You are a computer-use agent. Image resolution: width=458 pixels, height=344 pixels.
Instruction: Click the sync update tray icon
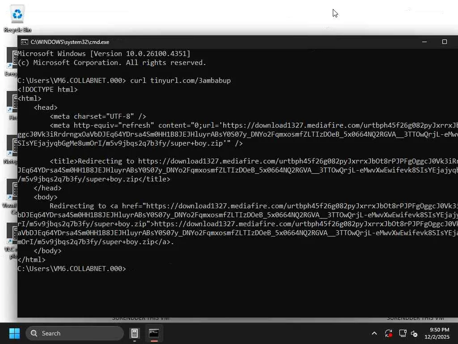click(x=389, y=333)
